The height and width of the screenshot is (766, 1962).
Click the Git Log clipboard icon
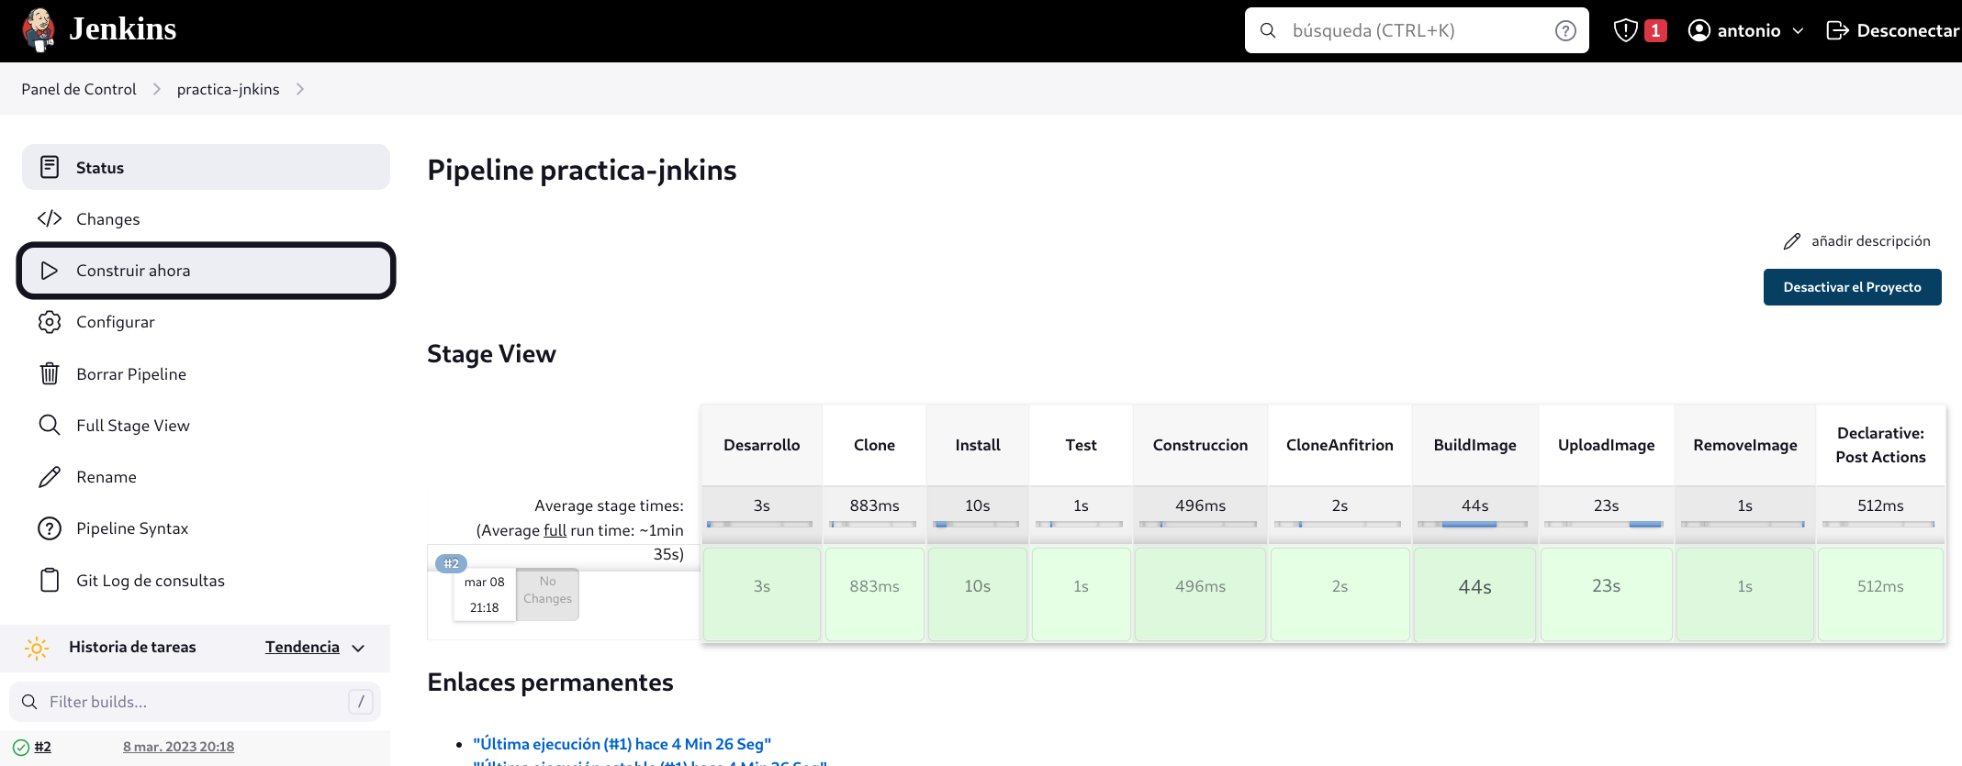point(50,580)
